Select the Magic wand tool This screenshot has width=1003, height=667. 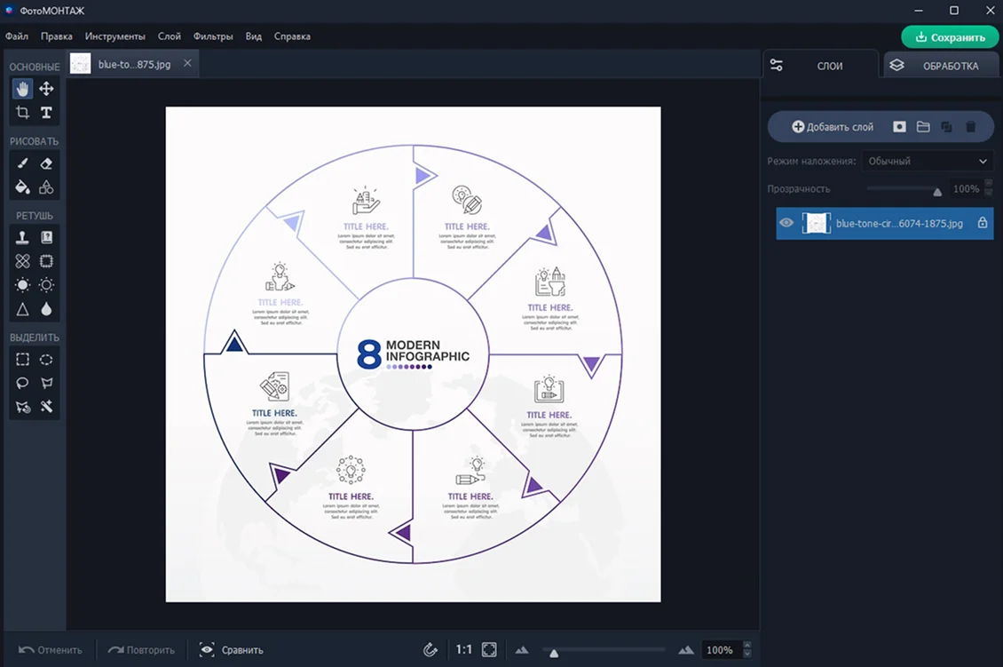click(x=46, y=407)
